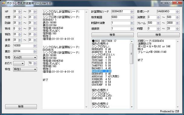This screenshot has height=115, width=184.
Task: Click the フレーム+年-2000:1140 result line
Action: point(152,52)
